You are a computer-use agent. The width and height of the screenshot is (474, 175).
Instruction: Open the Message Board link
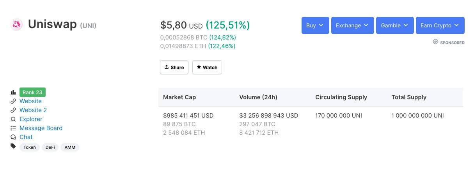[x=41, y=128]
